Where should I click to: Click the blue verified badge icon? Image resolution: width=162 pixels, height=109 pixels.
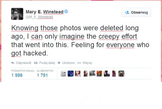[66, 11]
